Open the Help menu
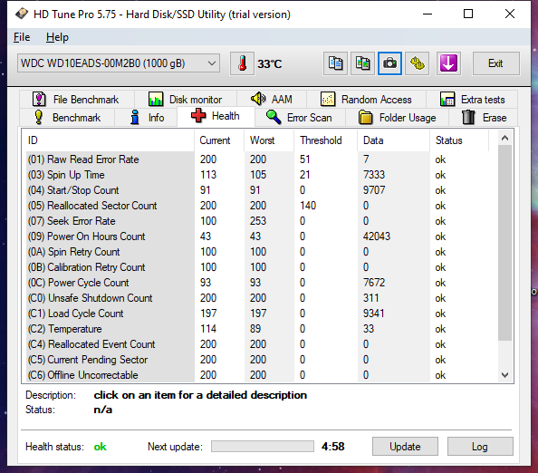Image resolution: width=538 pixels, height=473 pixels. (x=57, y=37)
